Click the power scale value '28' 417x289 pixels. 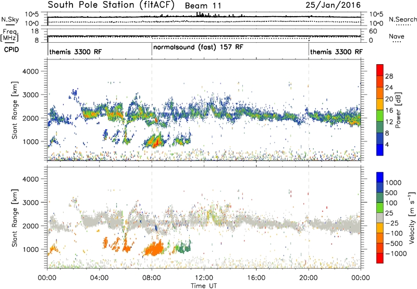click(389, 76)
